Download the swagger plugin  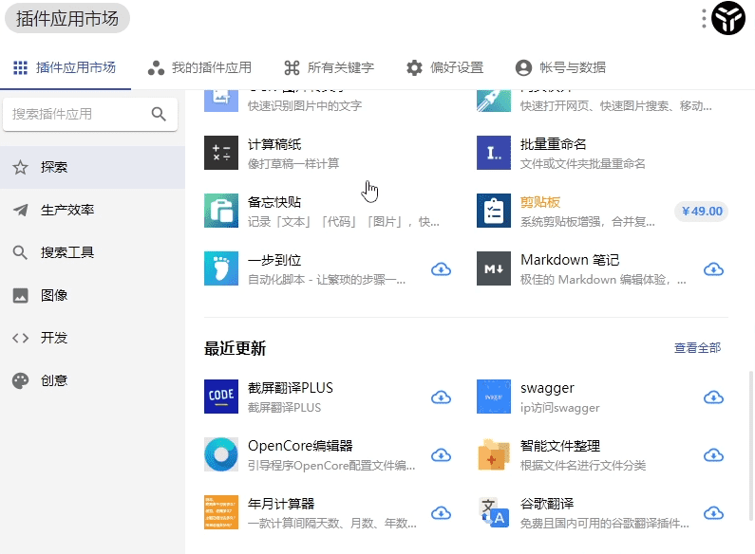tap(713, 397)
